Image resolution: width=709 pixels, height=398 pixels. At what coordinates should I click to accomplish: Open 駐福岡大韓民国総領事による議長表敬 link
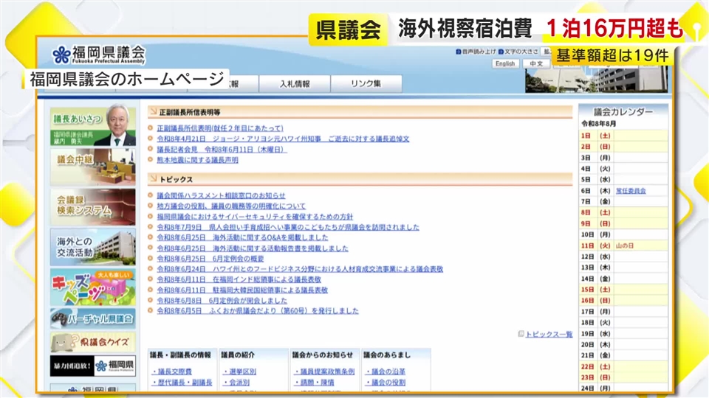tap(242, 290)
